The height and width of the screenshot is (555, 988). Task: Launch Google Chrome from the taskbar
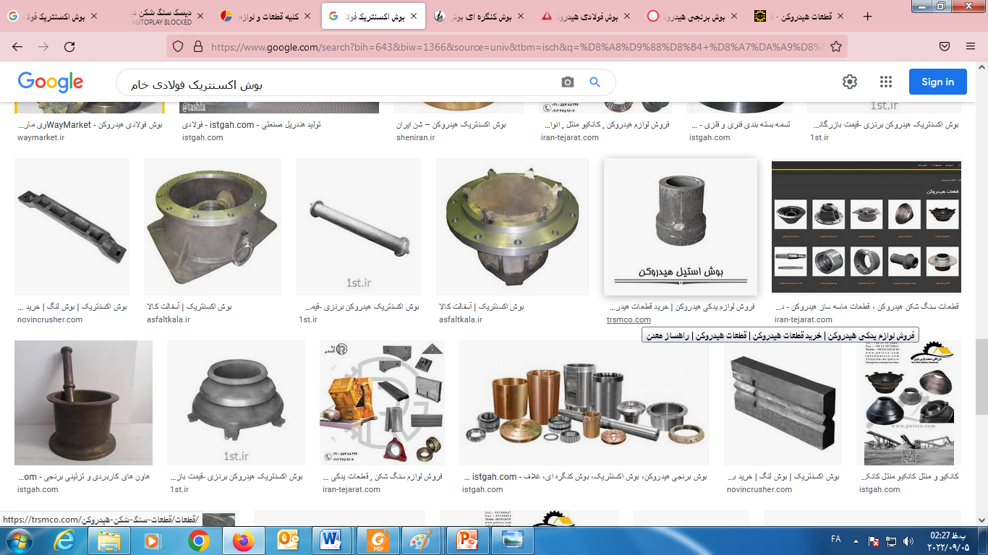pos(198,541)
